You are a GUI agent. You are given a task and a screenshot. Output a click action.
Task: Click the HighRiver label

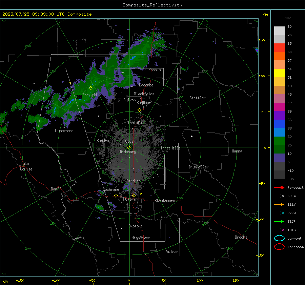(141, 238)
